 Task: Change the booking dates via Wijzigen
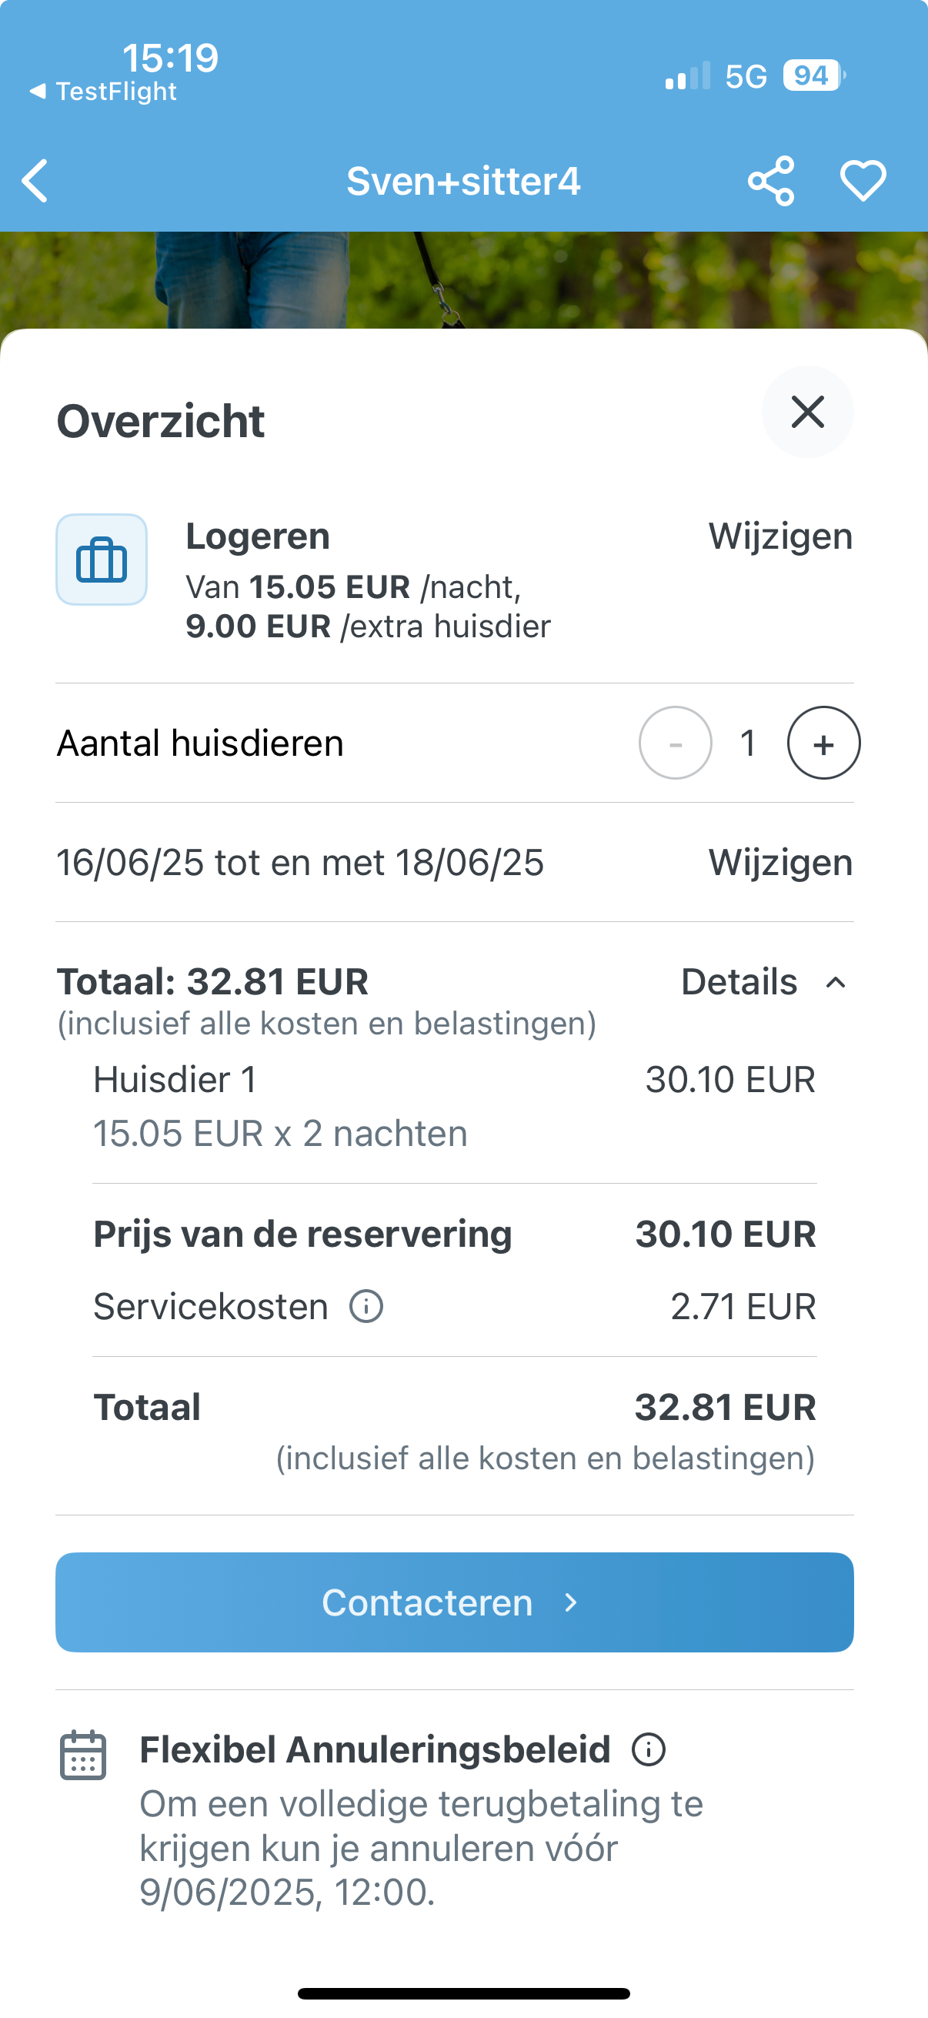780,863
